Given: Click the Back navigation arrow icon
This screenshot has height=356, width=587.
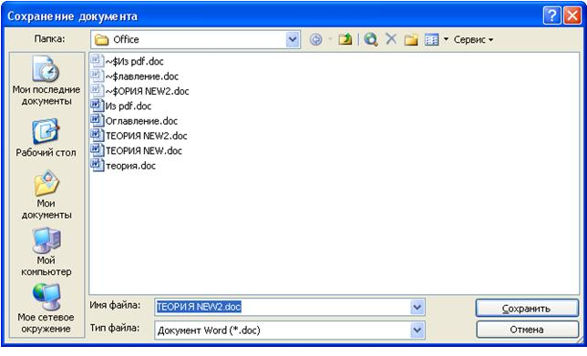Looking at the screenshot, I should click(x=315, y=39).
